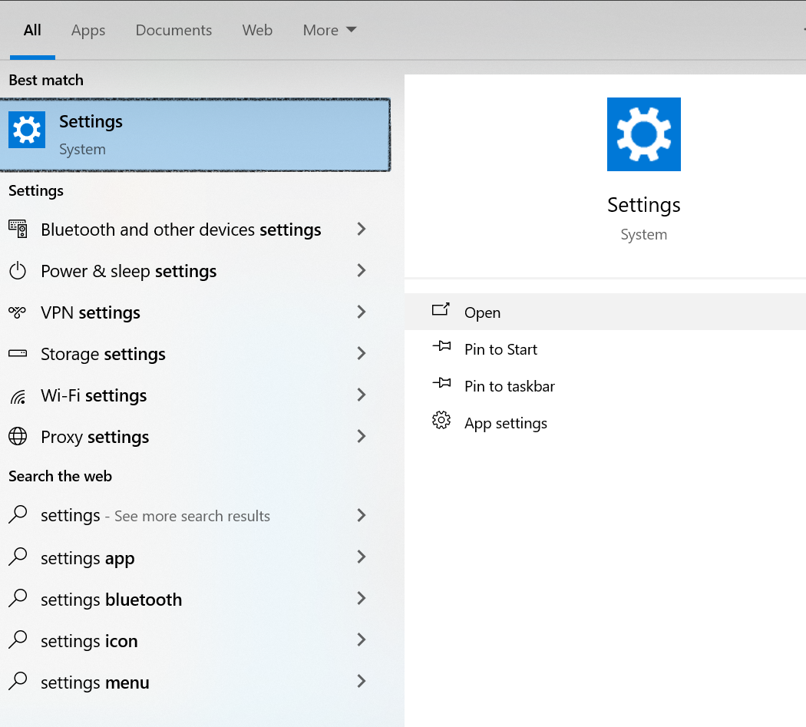This screenshot has width=806, height=727.
Task: Click magnifier icon next to 'settings menu'
Action: (18, 682)
